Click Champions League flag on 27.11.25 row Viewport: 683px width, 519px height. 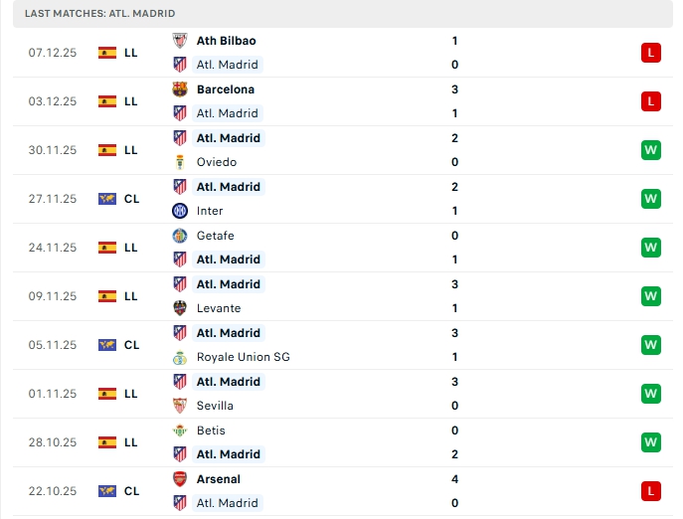pyautogui.click(x=107, y=199)
